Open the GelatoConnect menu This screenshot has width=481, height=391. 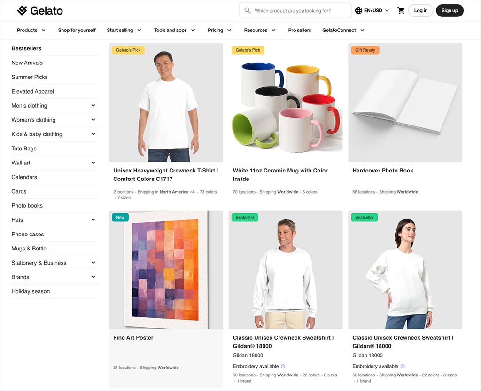click(x=343, y=30)
